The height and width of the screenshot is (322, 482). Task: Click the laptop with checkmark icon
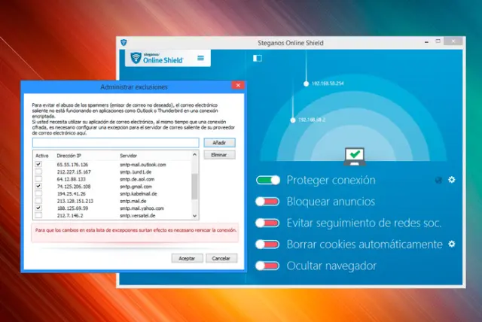point(354,156)
